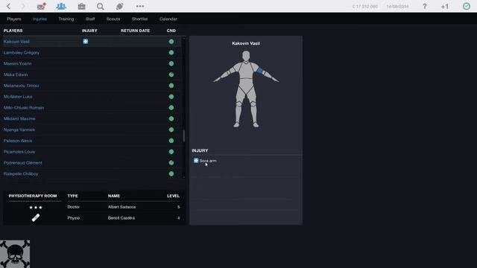Select player Matanavou Timoci
Image resolution: width=477 pixels, height=268 pixels.
(x=22, y=86)
